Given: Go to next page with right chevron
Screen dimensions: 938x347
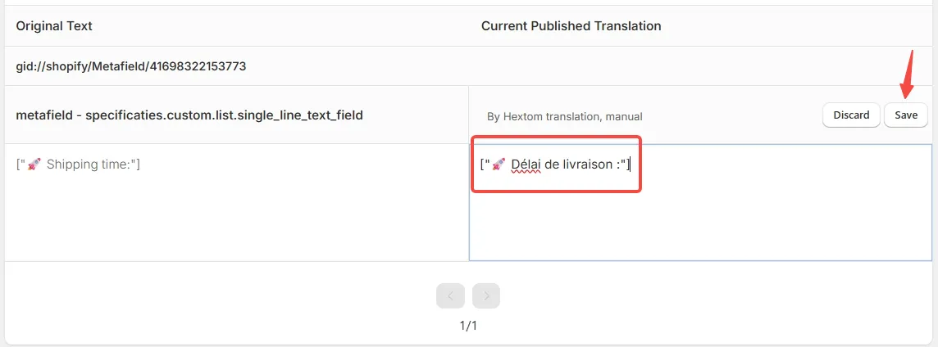Looking at the screenshot, I should [485, 295].
